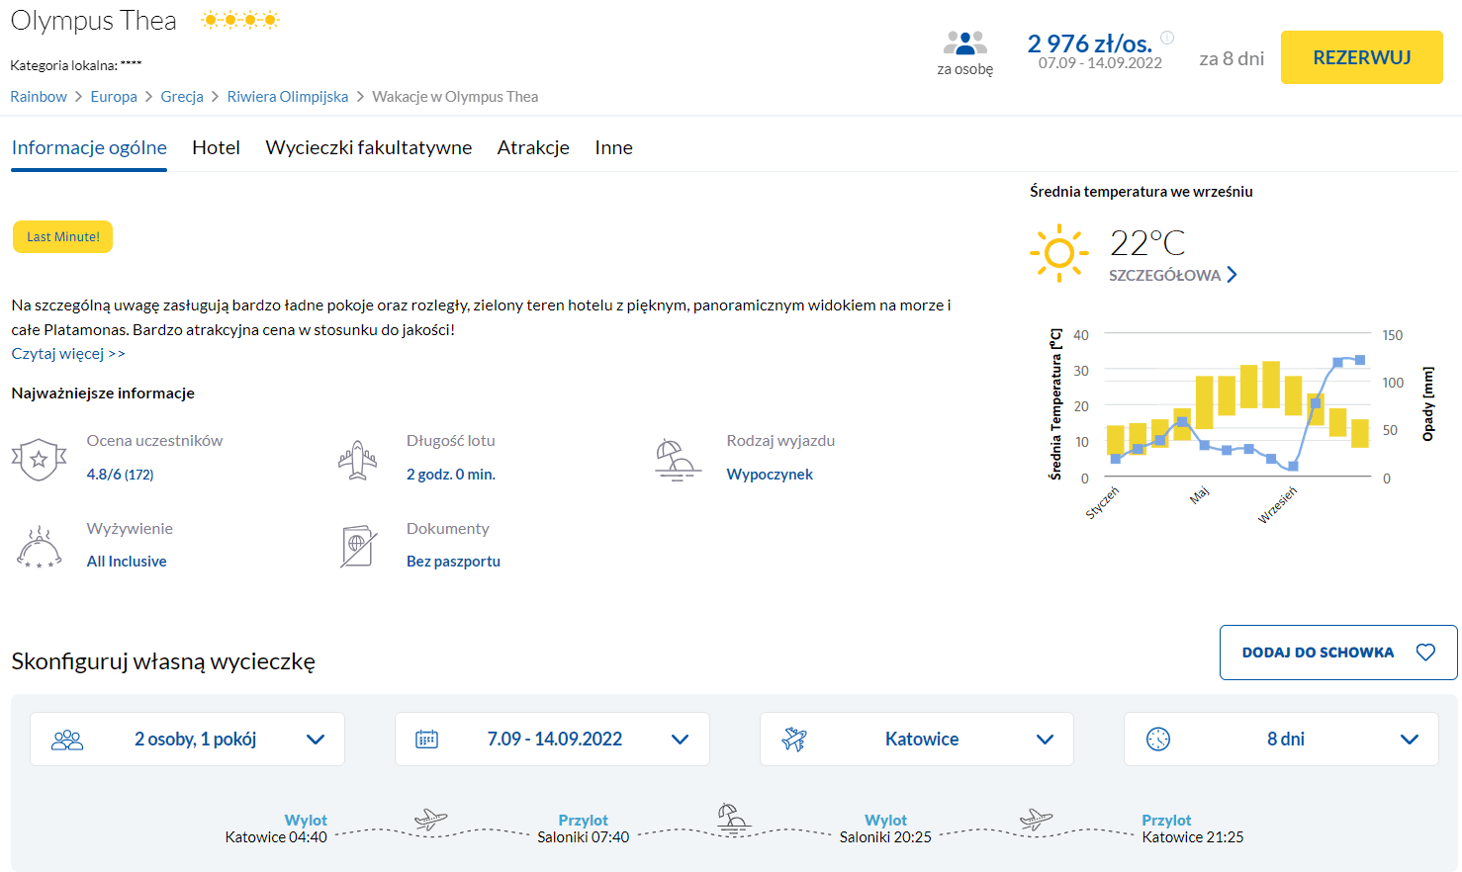Click the passport documents icon
The height and width of the screenshot is (872, 1462).
point(358,547)
